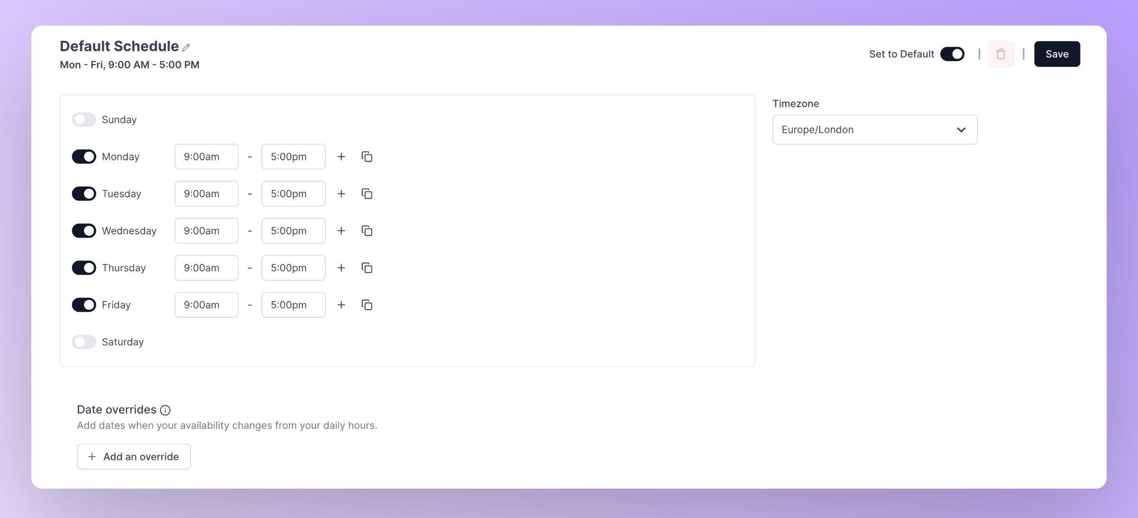Select Thursday's 9:00am start time field

pyautogui.click(x=206, y=268)
